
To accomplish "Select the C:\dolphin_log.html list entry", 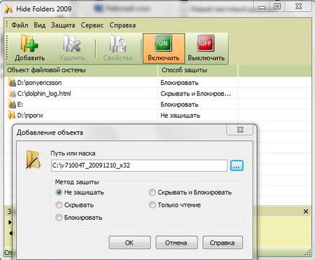I will 157,94.
